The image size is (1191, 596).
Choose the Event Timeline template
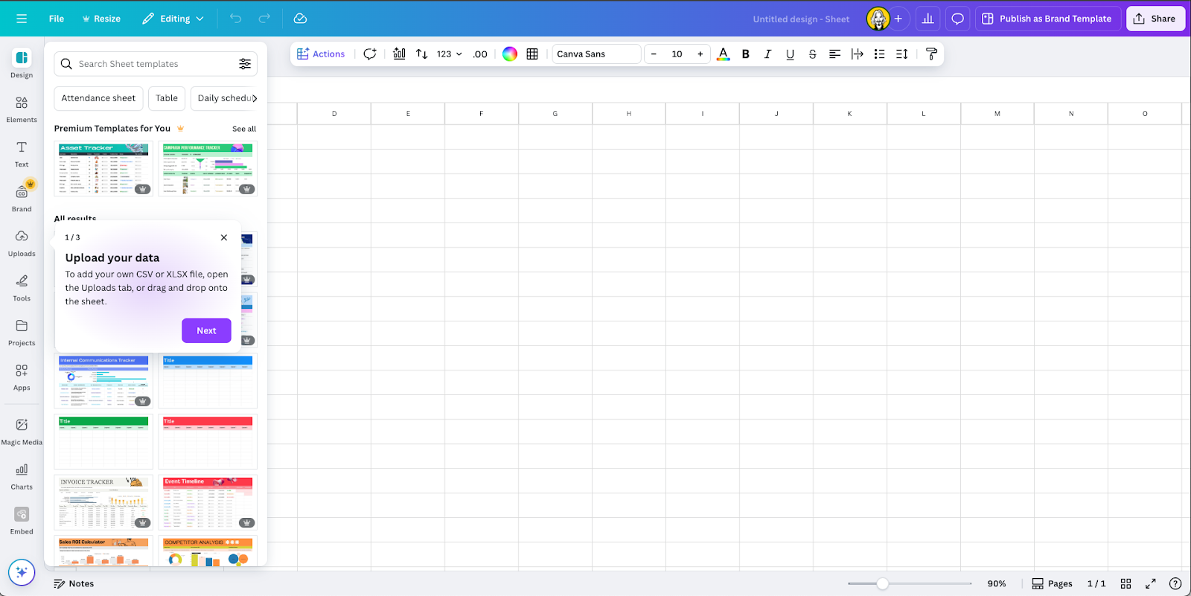208,502
